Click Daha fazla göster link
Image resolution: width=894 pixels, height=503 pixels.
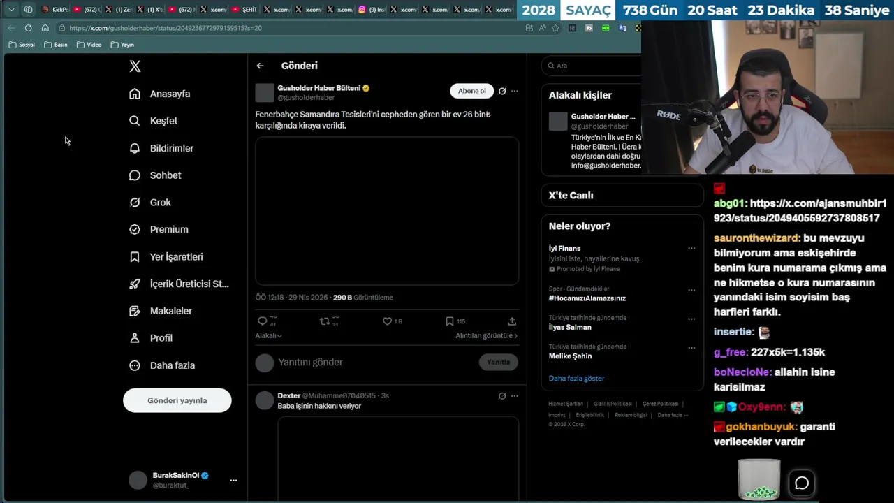click(x=576, y=379)
